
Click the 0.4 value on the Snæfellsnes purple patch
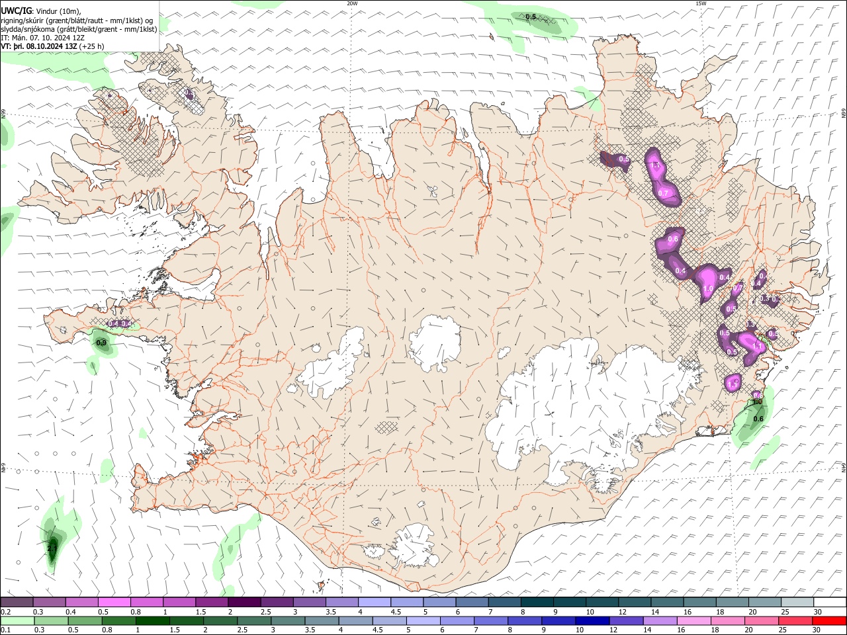pos(114,323)
